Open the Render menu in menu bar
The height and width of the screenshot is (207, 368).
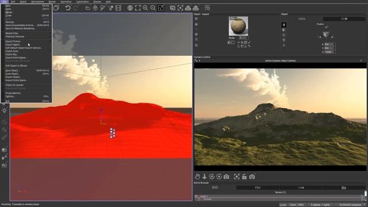[x=52, y=2]
